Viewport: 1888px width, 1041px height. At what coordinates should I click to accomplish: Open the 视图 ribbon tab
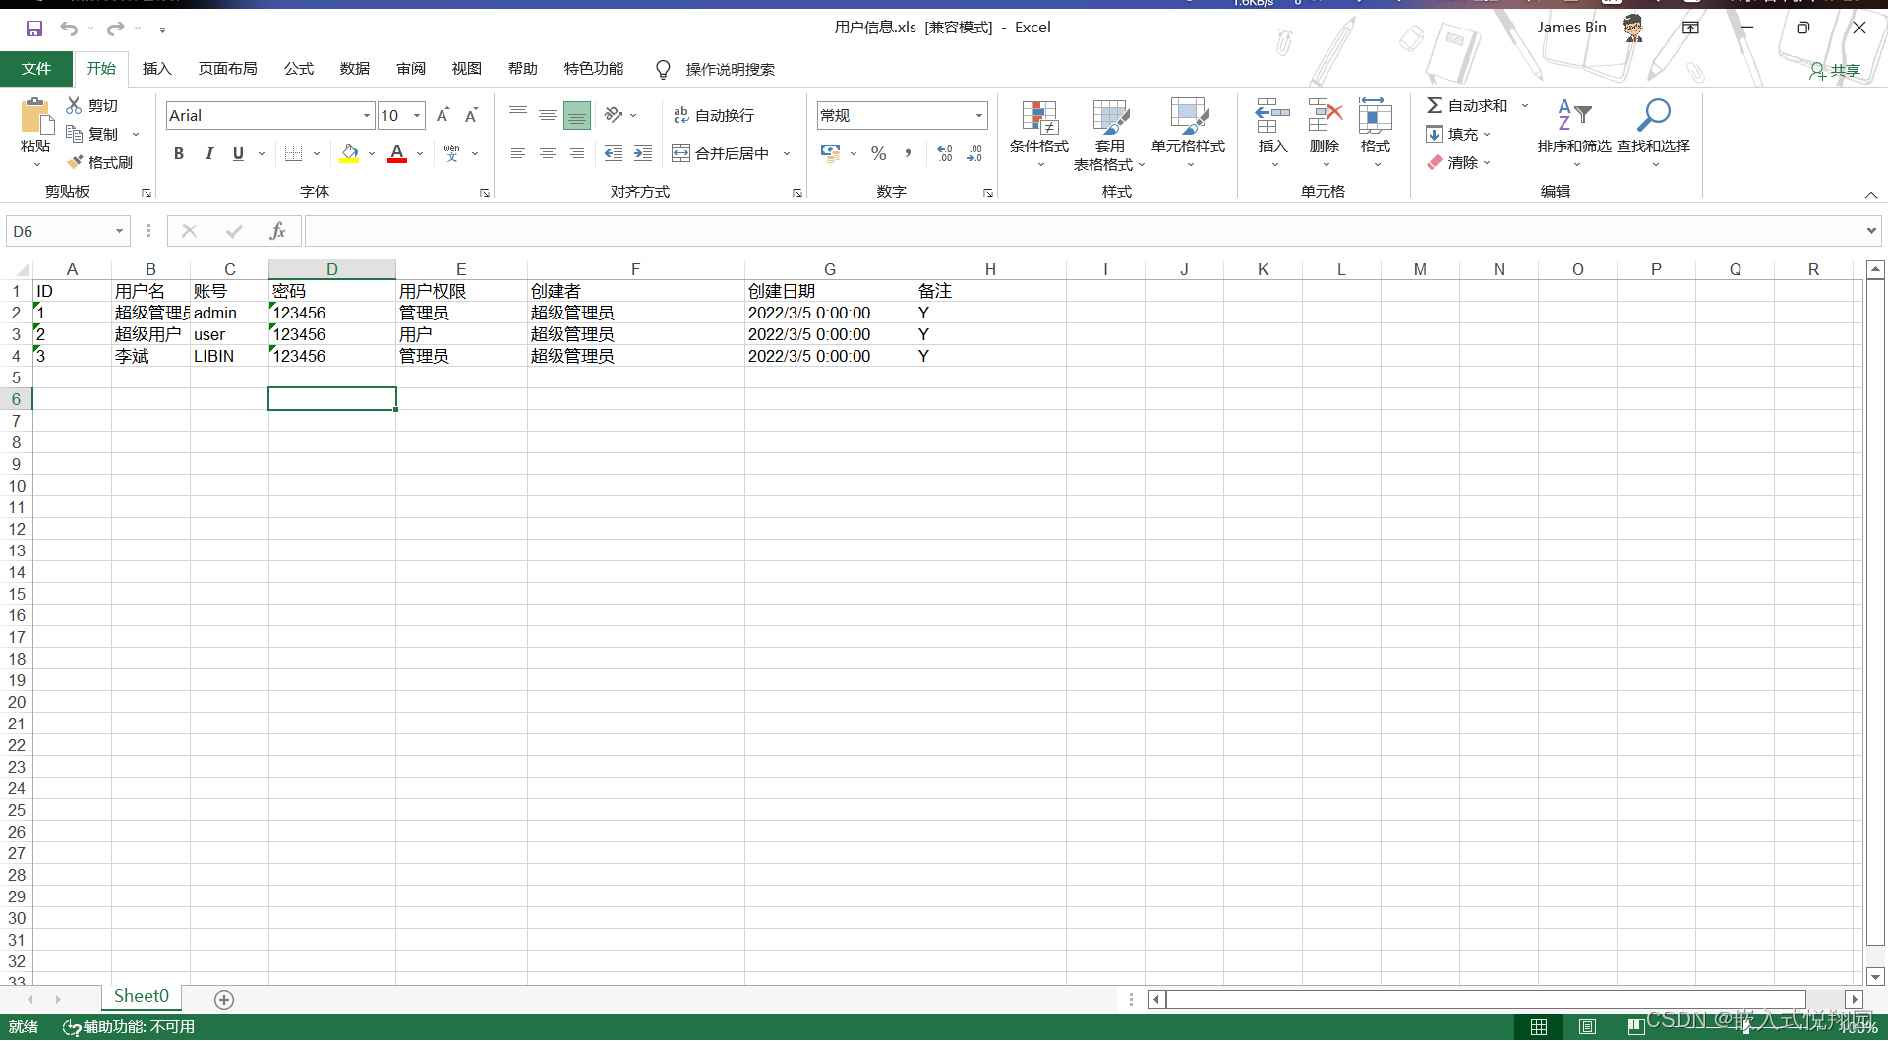point(467,69)
